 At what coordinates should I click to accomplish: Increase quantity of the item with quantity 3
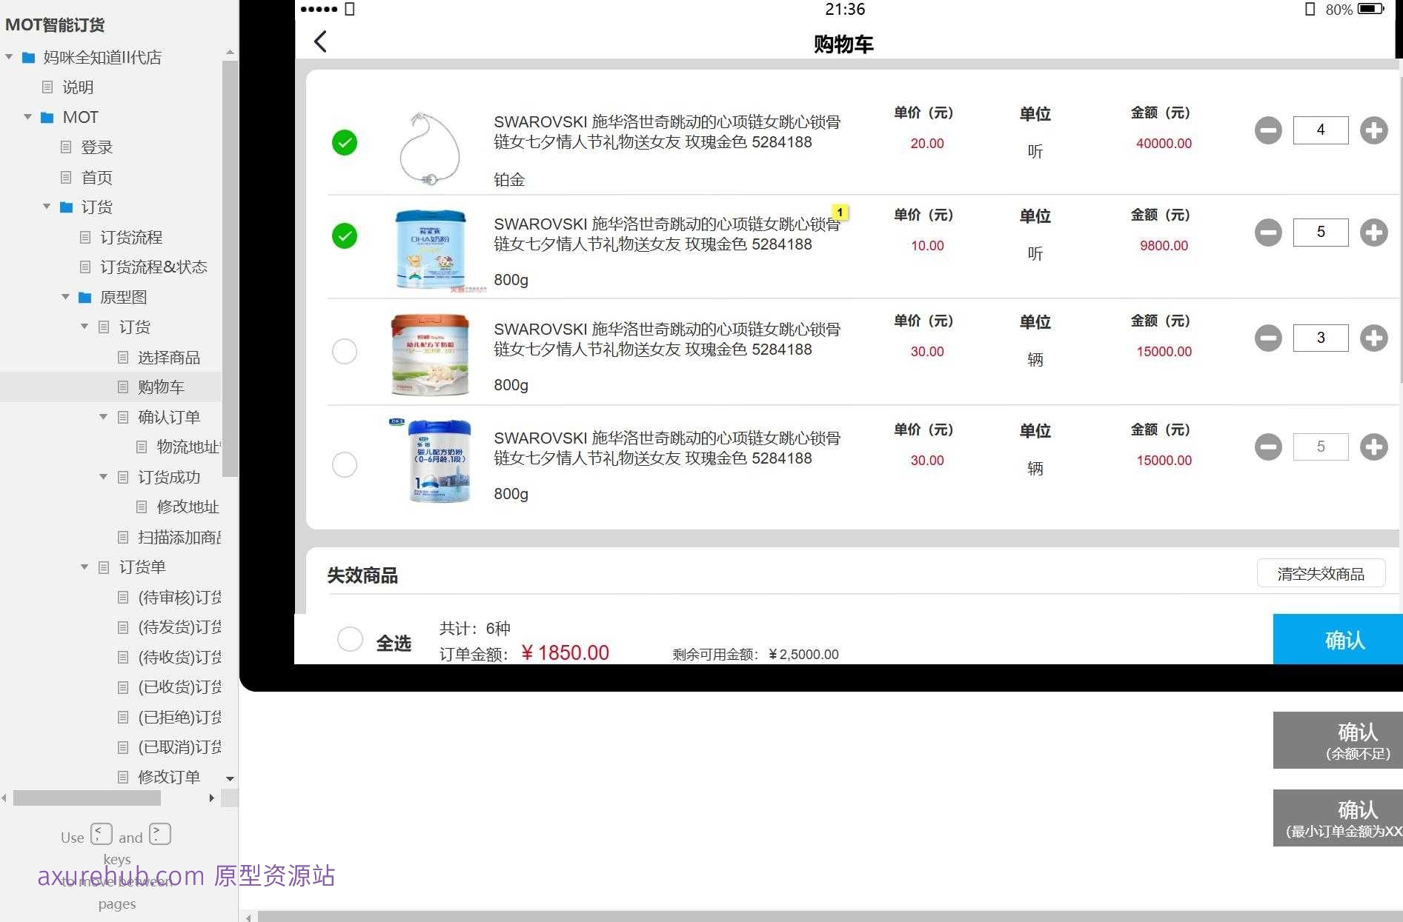click(x=1373, y=338)
